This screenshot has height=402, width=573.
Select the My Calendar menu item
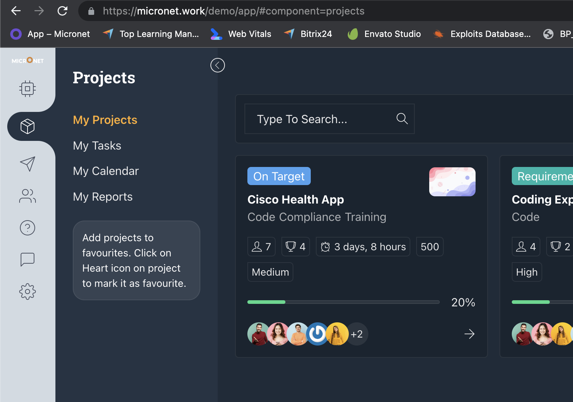[106, 171]
